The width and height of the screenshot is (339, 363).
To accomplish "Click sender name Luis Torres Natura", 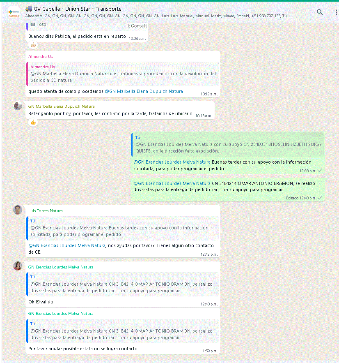I will (x=45, y=210).
